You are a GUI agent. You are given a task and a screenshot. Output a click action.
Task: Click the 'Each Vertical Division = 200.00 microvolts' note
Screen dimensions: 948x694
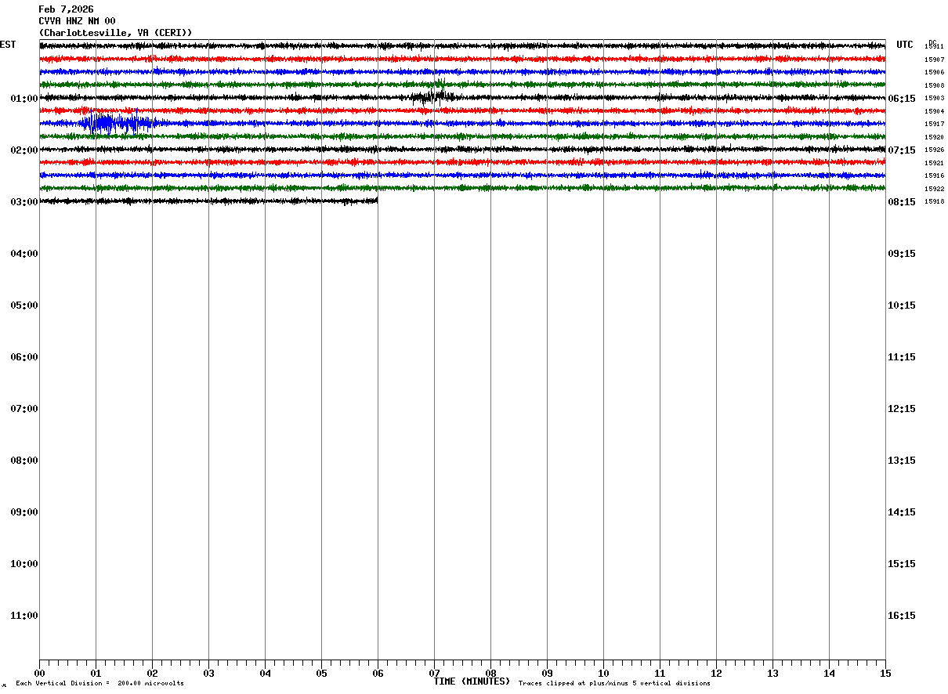100,684
